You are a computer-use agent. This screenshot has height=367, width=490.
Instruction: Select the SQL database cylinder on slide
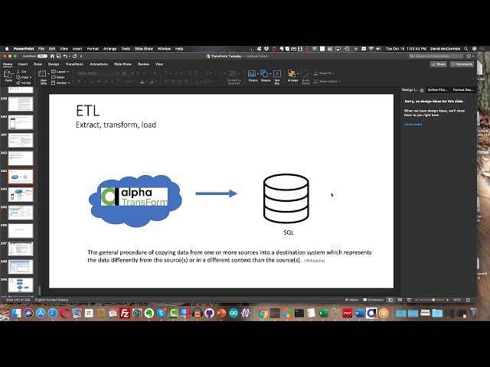[x=286, y=199]
